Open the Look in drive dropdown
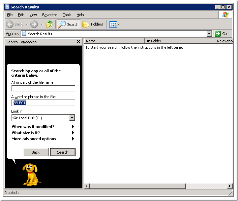Image resolution: width=238 pixels, height=201 pixels. tap(72, 118)
